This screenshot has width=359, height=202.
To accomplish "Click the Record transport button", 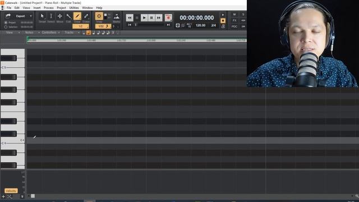I will pyautogui.click(x=168, y=17).
